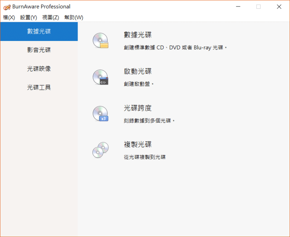Open the 視圖(Z) menu
The image size is (290, 237).
tap(50, 17)
